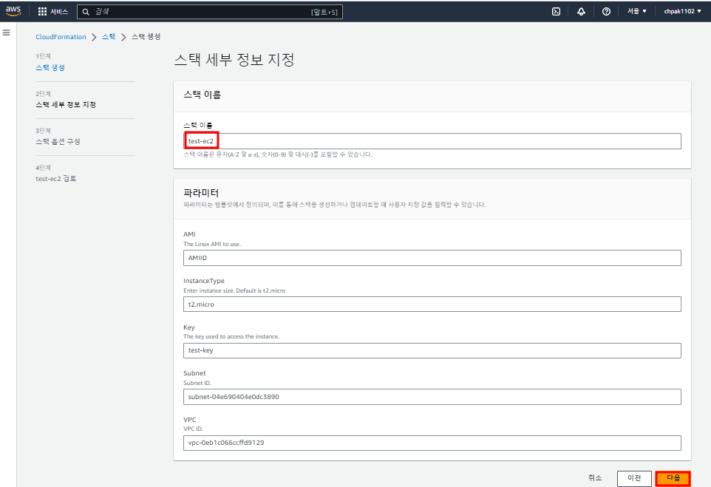Click the 'Enter instance size' description text

[x=234, y=290]
